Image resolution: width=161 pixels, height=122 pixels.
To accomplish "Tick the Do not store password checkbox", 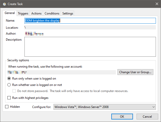I will pos(14,91).
